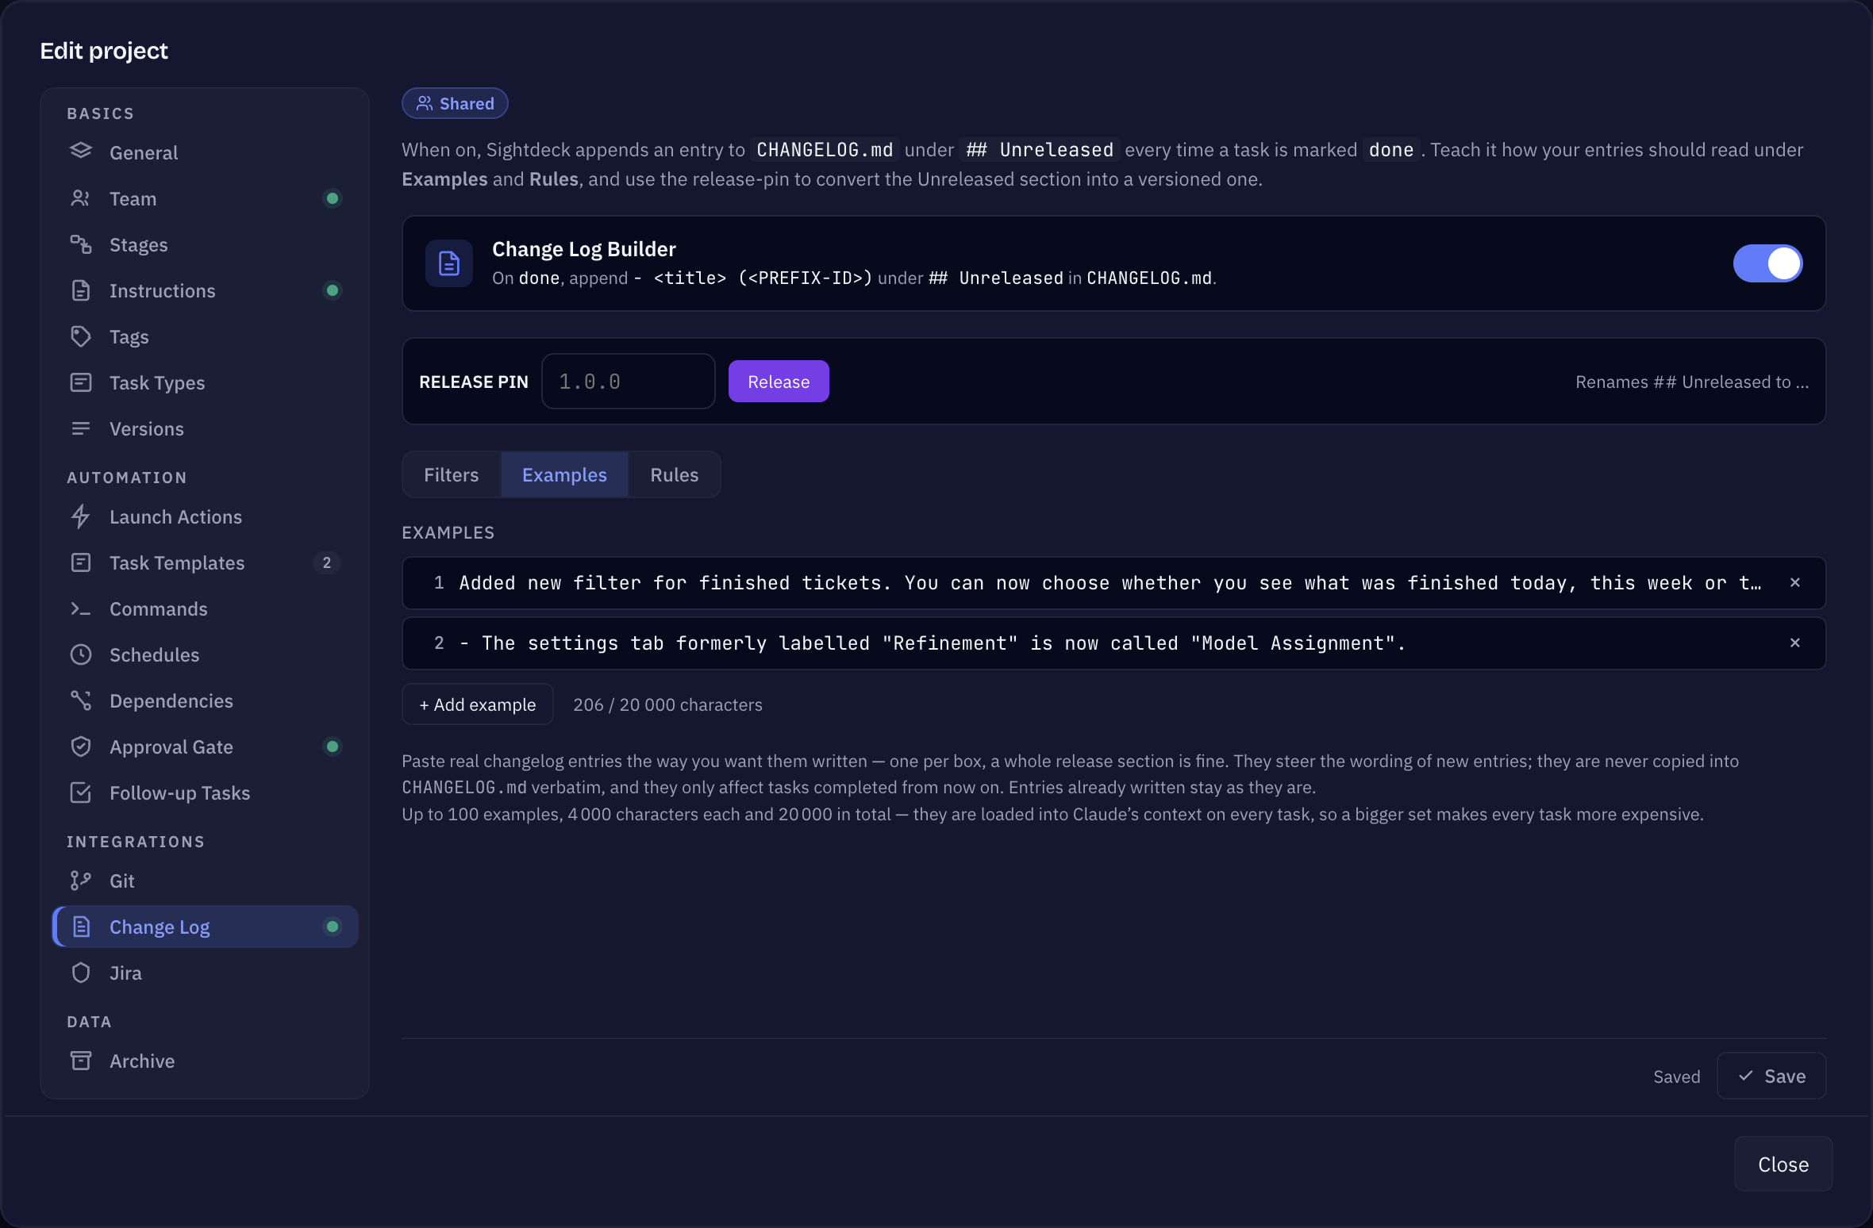Image resolution: width=1873 pixels, height=1228 pixels.
Task: Click the Tags label icon
Action: click(x=81, y=336)
